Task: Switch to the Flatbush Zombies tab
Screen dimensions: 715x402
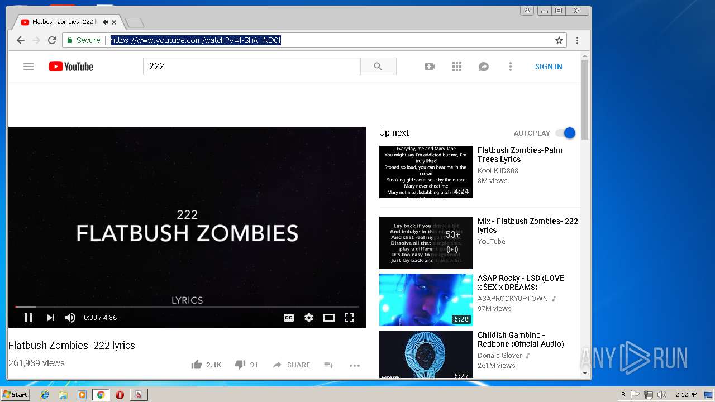Action: (x=64, y=22)
